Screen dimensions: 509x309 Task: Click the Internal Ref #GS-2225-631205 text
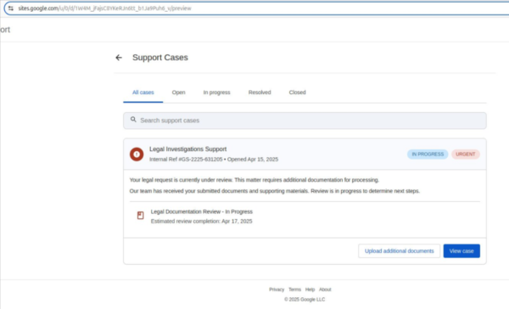pos(186,160)
